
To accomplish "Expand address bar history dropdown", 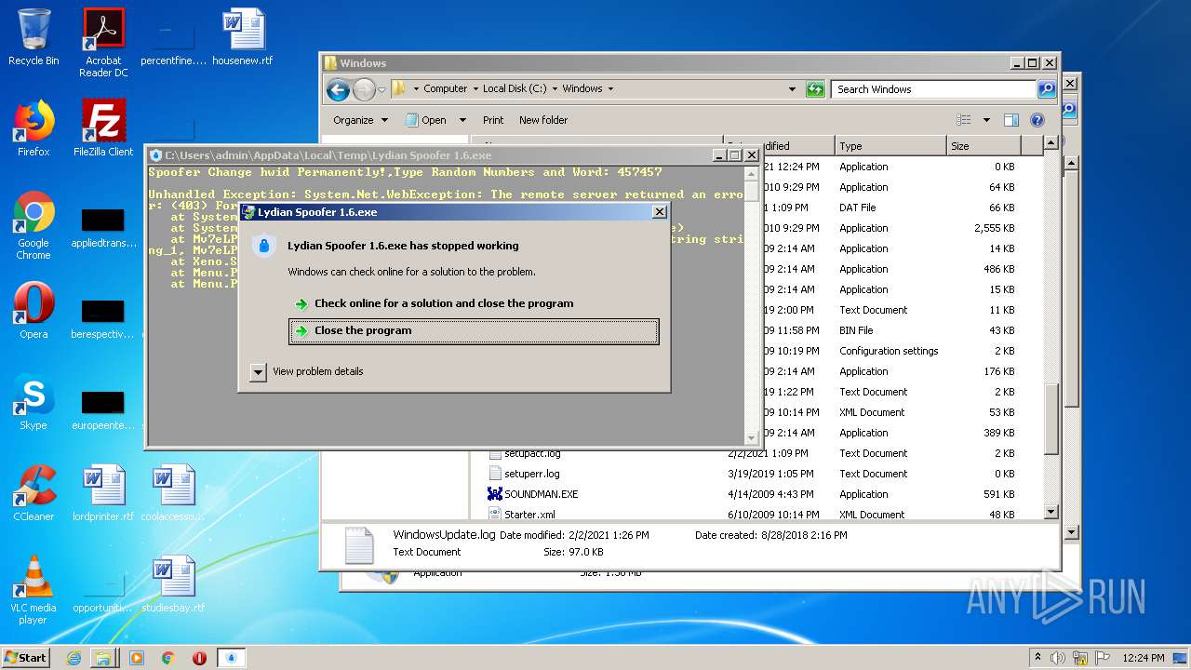I will pos(793,89).
